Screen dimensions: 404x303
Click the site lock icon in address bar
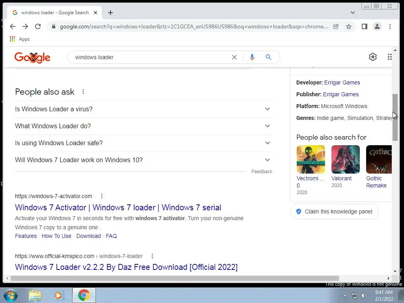[54, 26]
